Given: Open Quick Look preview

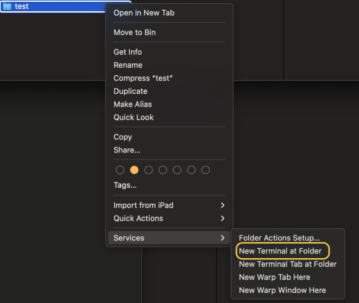Looking at the screenshot, I should pos(133,118).
